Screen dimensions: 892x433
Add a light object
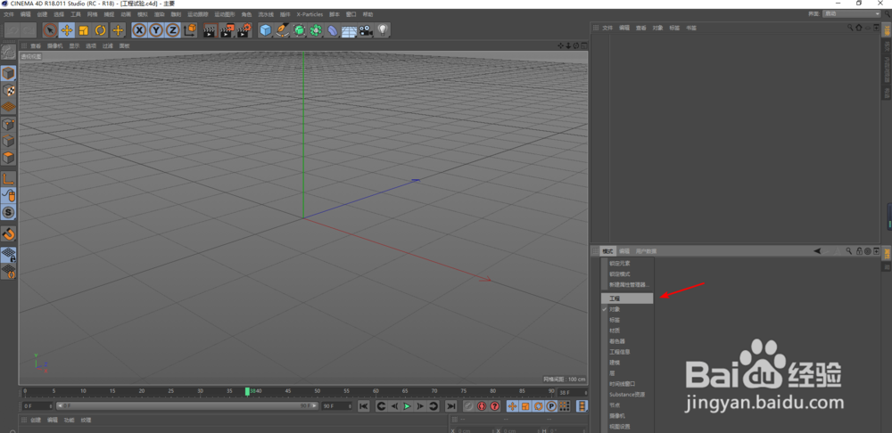[383, 30]
